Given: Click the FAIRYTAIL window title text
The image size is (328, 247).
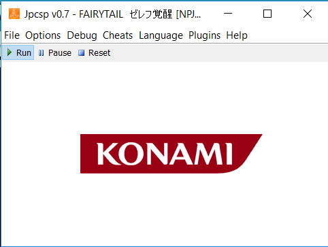Looking at the screenshot, I should 101,14.
